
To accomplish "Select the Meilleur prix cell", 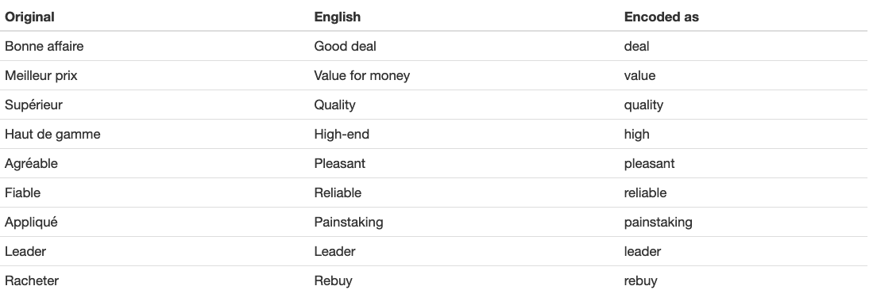I will pyautogui.click(x=41, y=75).
